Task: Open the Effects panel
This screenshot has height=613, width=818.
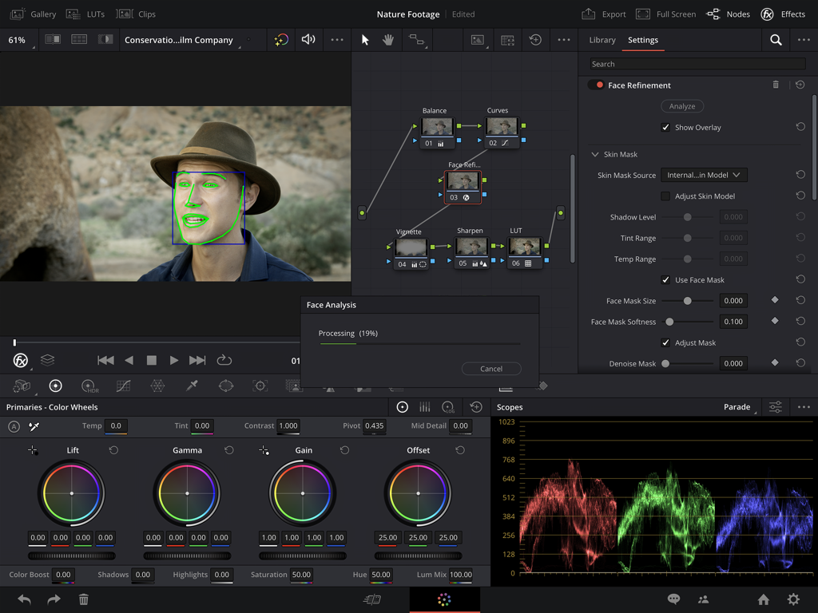Action: [784, 14]
